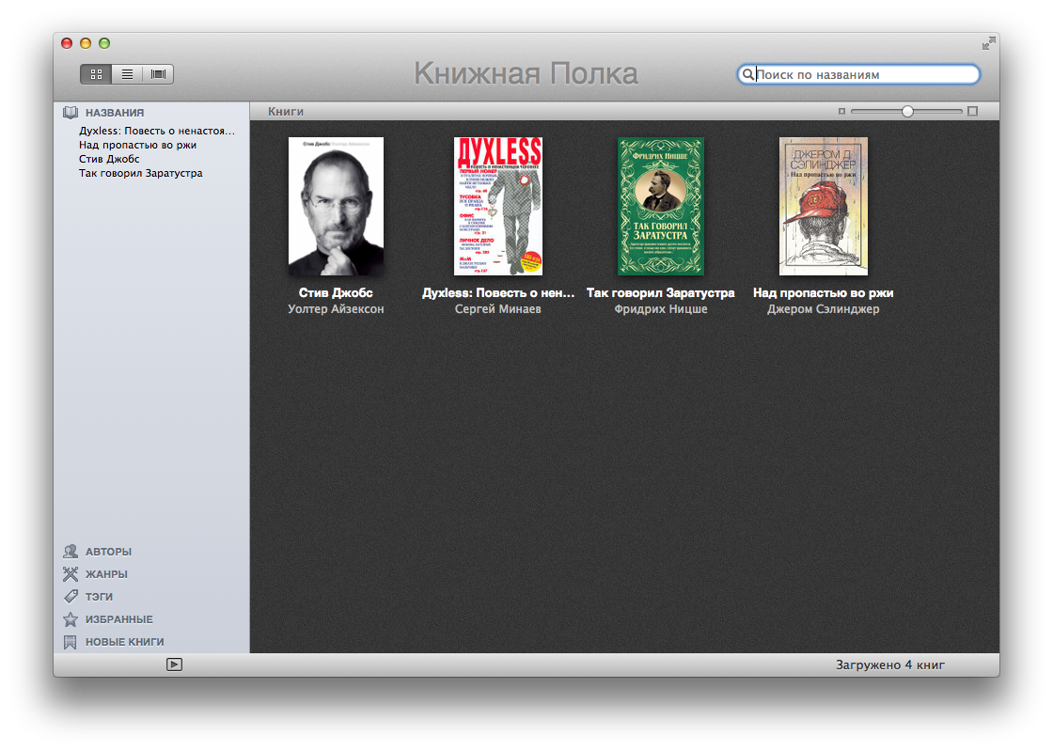Click author name Фридрих Ницше
Viewport: 1053px width, 751px height.
coord(661,309)
